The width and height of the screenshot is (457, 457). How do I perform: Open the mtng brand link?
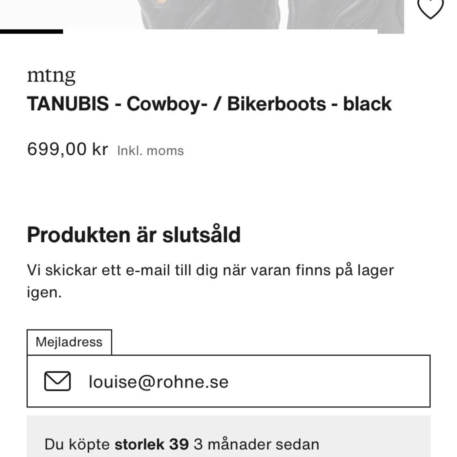[x=51, y=75]
